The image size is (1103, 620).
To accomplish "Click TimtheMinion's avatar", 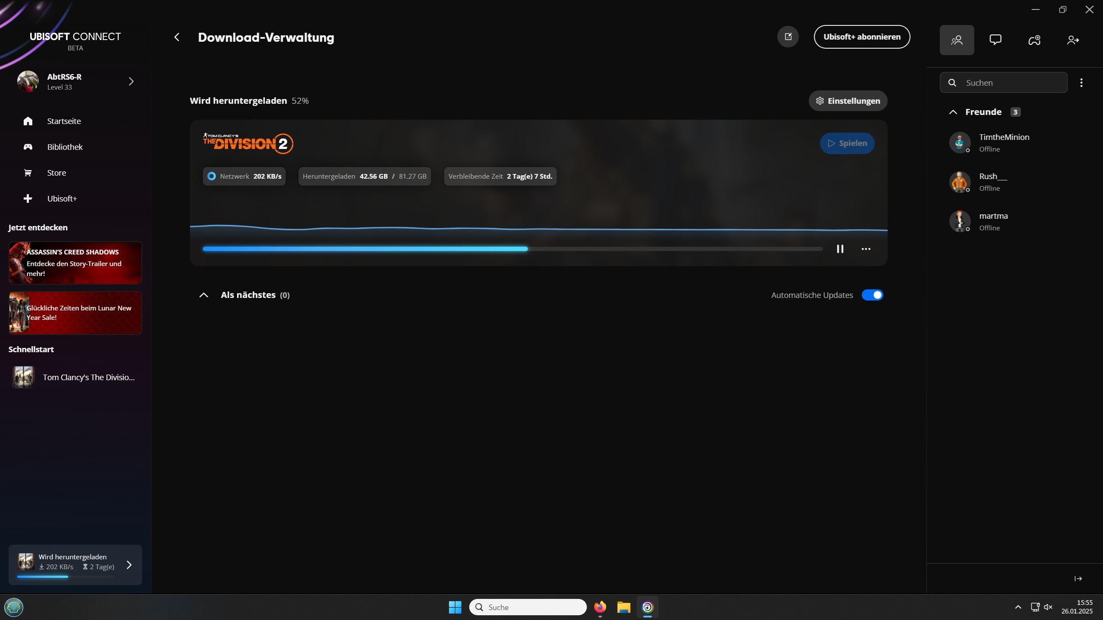I will tap(960, 143).
